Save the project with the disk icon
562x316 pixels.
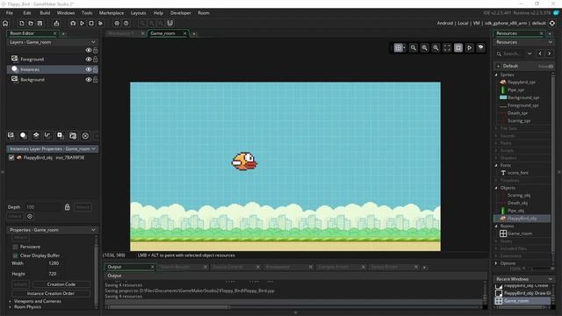tap(40, 24)
